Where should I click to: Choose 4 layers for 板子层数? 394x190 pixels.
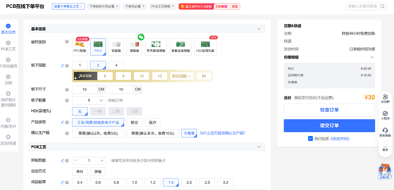point(116,65)
